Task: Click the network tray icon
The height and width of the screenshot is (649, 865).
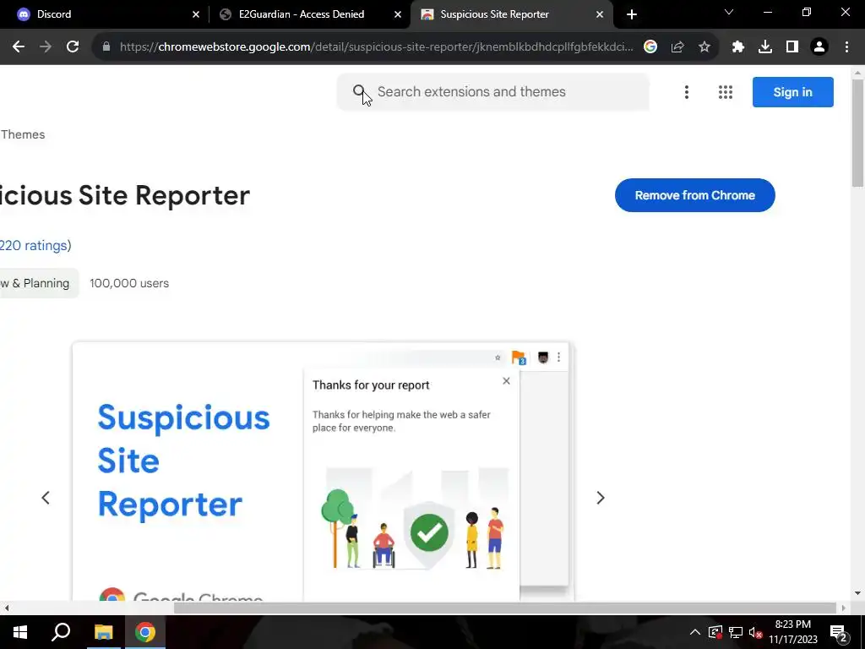Action: click(736, 632)
